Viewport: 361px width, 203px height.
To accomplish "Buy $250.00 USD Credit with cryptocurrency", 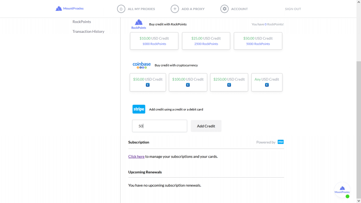I will click(229, 82).
